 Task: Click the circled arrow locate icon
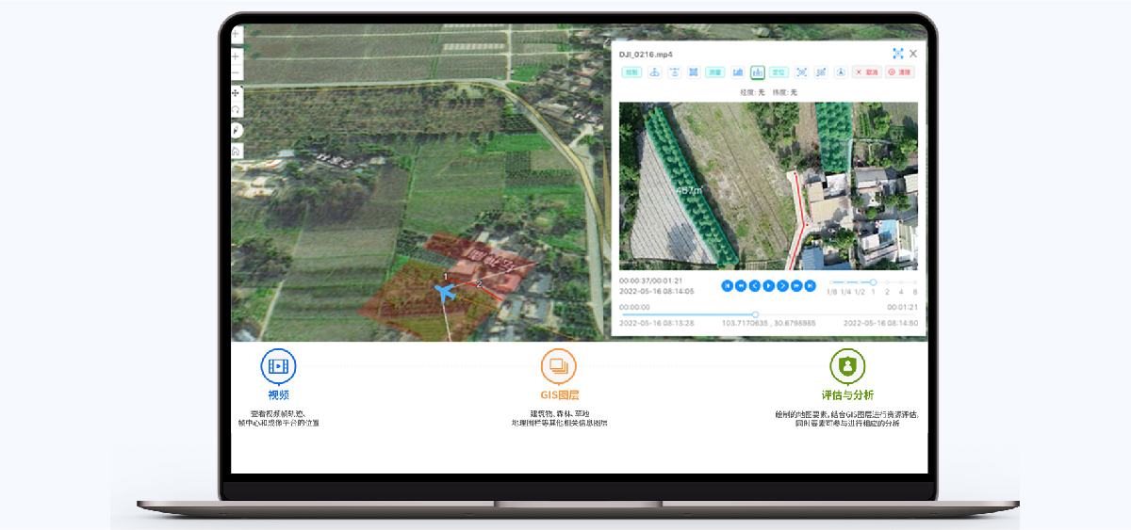tap(841, 72)
